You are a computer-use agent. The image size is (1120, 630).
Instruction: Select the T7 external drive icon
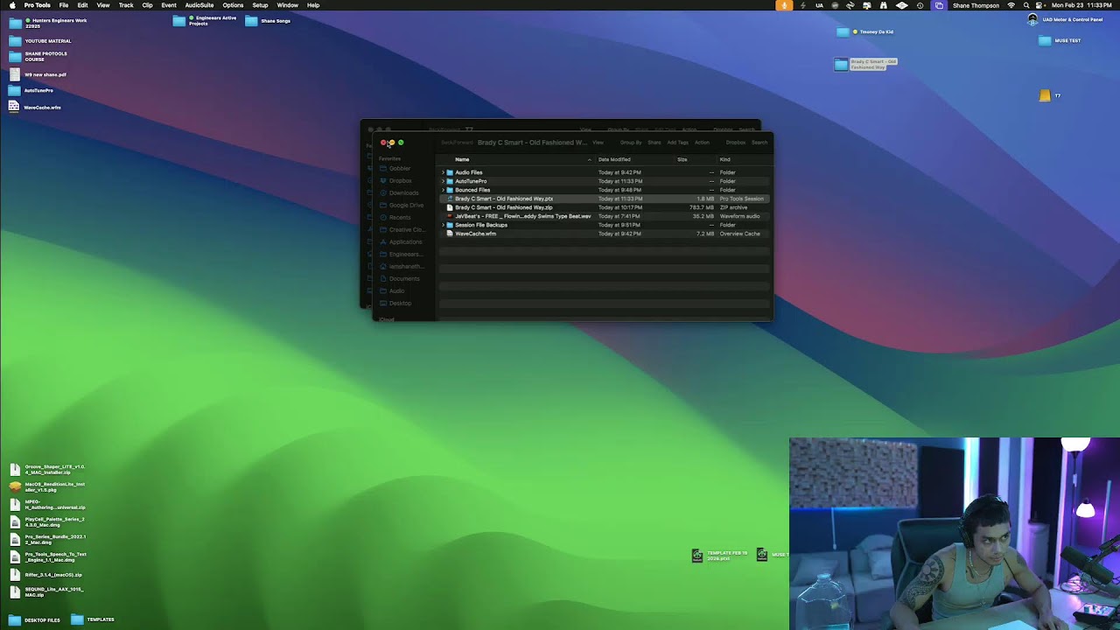pos(1049,95)
